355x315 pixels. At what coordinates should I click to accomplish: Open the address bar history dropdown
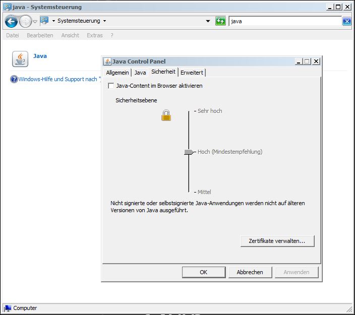pyautogui.click(x=208, y=21)
